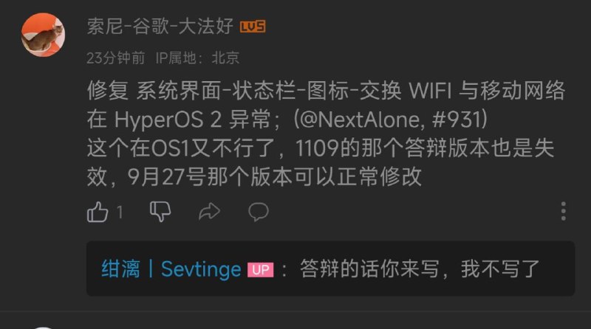
Task: Tap the 23分钟前 timestamp
Action: tap(116, 58)
